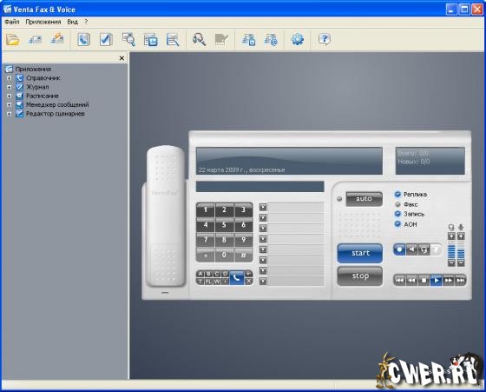Click the keypad # key
Image resolution: width=486 pixels, height=392 pixels.
click(243, 256)
